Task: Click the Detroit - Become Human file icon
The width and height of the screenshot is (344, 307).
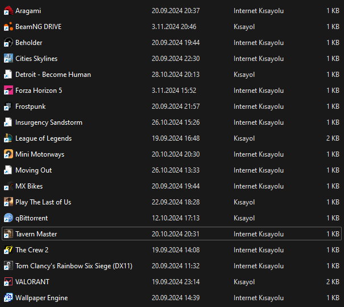Action: (9, 75)
